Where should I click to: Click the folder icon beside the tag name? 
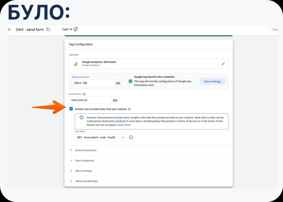click(48, 30)
